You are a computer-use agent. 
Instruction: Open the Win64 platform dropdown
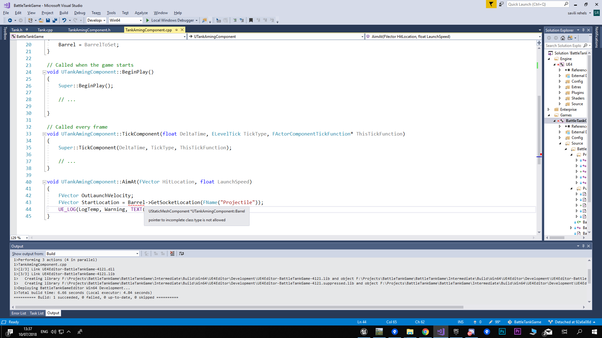pyautogui.click(x=140, y=20)
